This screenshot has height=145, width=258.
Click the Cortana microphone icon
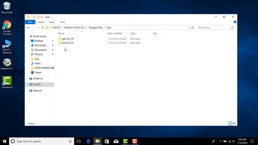(70, 141)
